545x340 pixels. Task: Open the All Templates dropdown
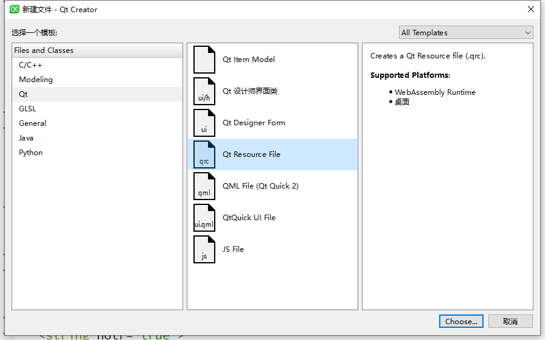466,33
